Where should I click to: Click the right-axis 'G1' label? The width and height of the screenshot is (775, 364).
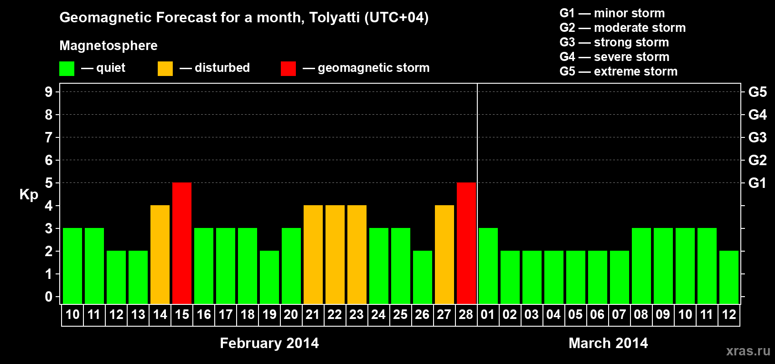[x=757, y=183]
